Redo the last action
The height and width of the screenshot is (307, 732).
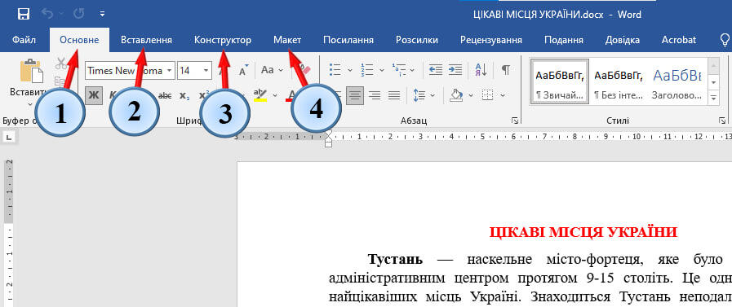[x=79, y=15]
